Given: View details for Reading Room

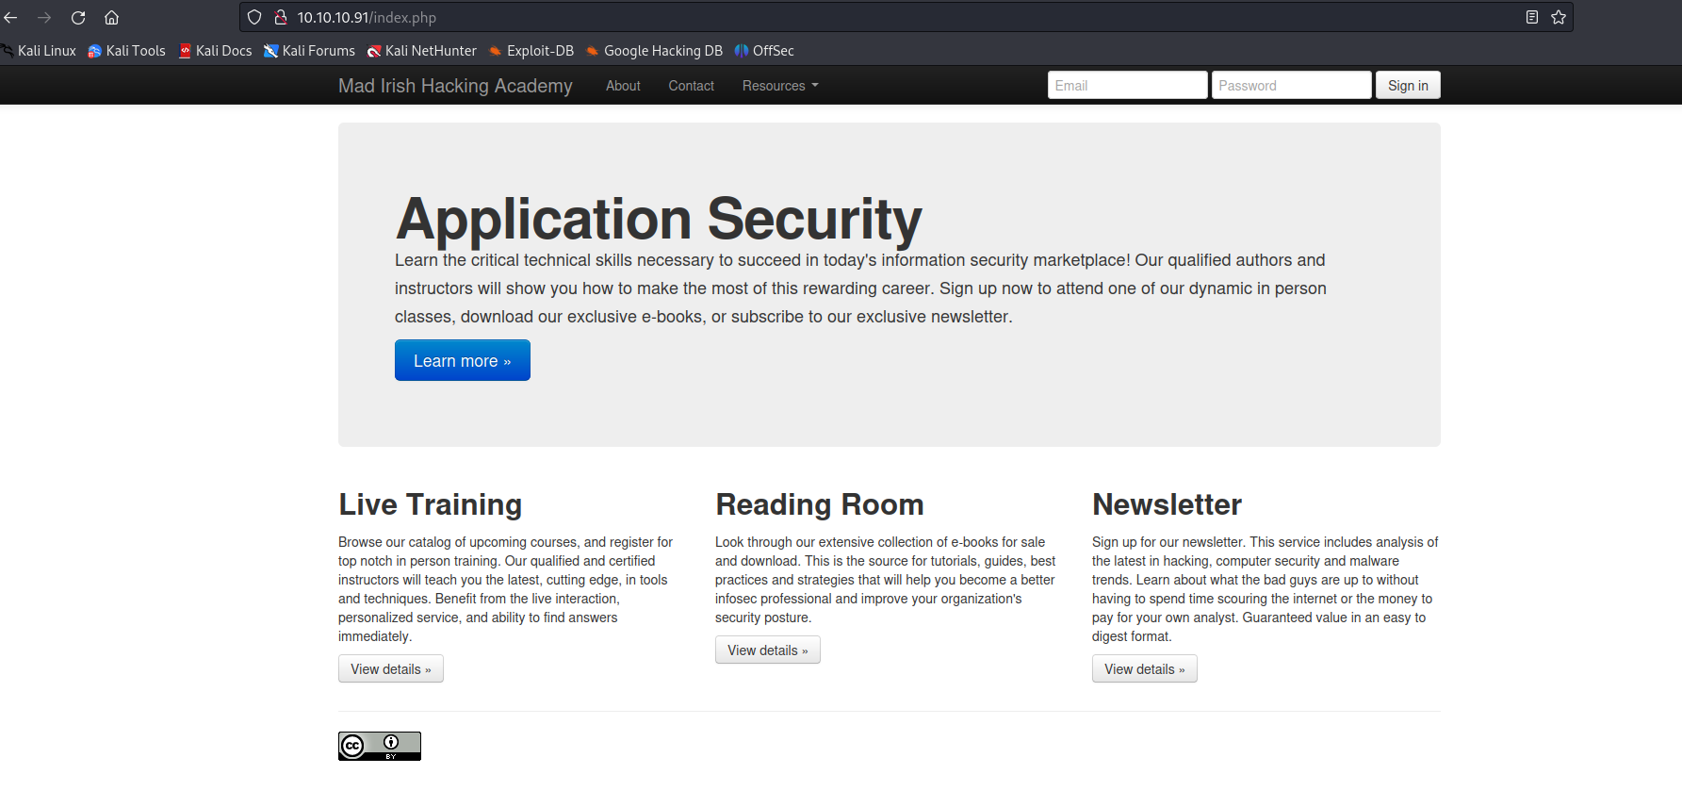Looking at the screenshot, I should [768, 650].
